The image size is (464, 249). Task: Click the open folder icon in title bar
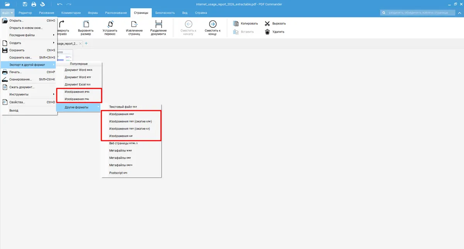(x=7, y=4)
